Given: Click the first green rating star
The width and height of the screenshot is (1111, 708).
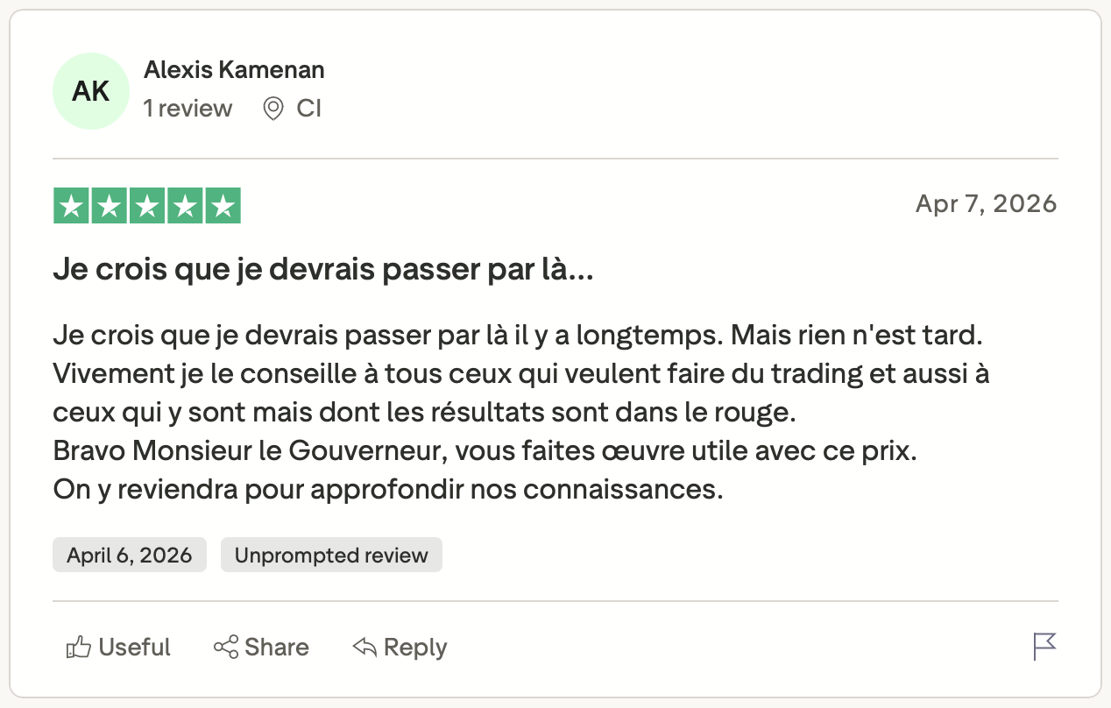Looking at the screenshot, I should click(x=71, y=206).
